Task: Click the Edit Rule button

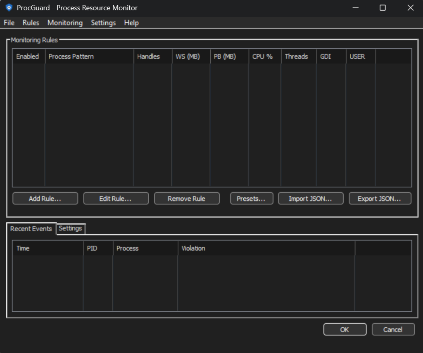Action: point(116,198)
